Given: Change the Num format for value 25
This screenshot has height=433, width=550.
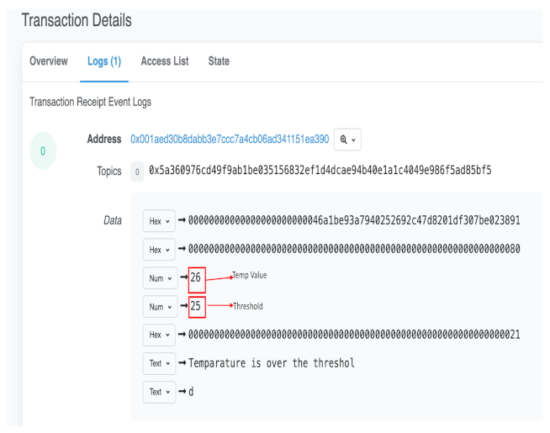Looking at the screenshot, I should (x=159, y=307).
